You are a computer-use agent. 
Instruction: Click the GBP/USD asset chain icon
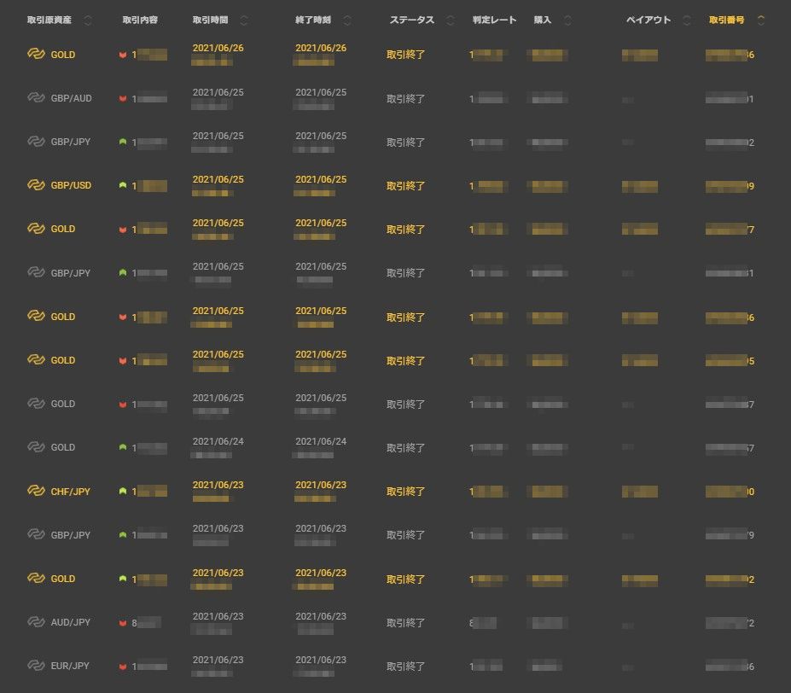pyautogui.click(x=36, y=185)
